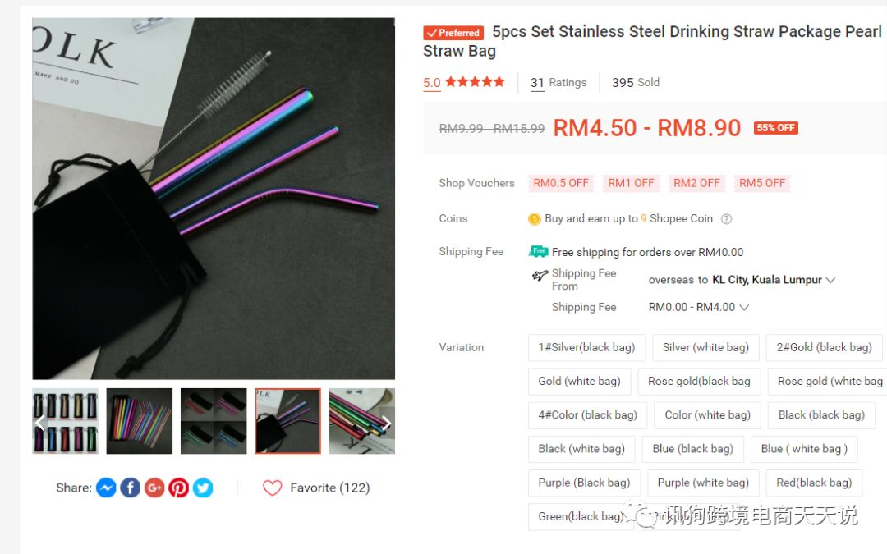
Task: Share product on Pinterest
Action: (x=179, y=488)
